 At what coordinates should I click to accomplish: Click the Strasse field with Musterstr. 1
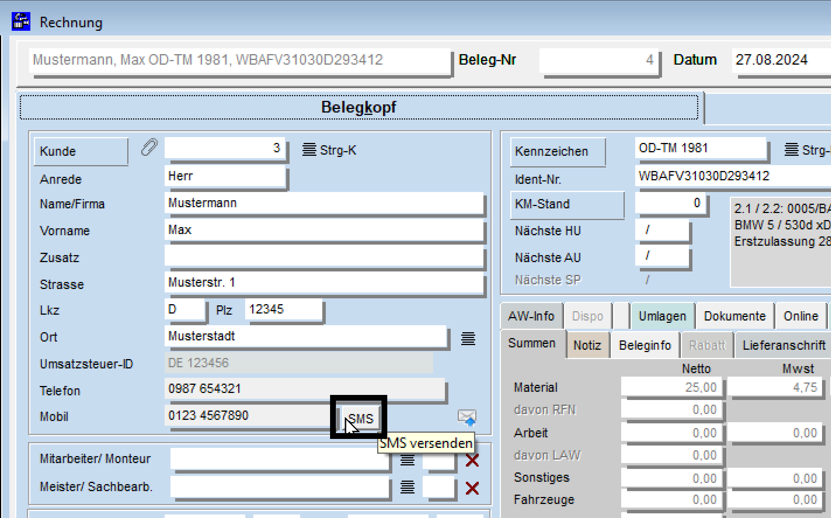click(324, 282)
